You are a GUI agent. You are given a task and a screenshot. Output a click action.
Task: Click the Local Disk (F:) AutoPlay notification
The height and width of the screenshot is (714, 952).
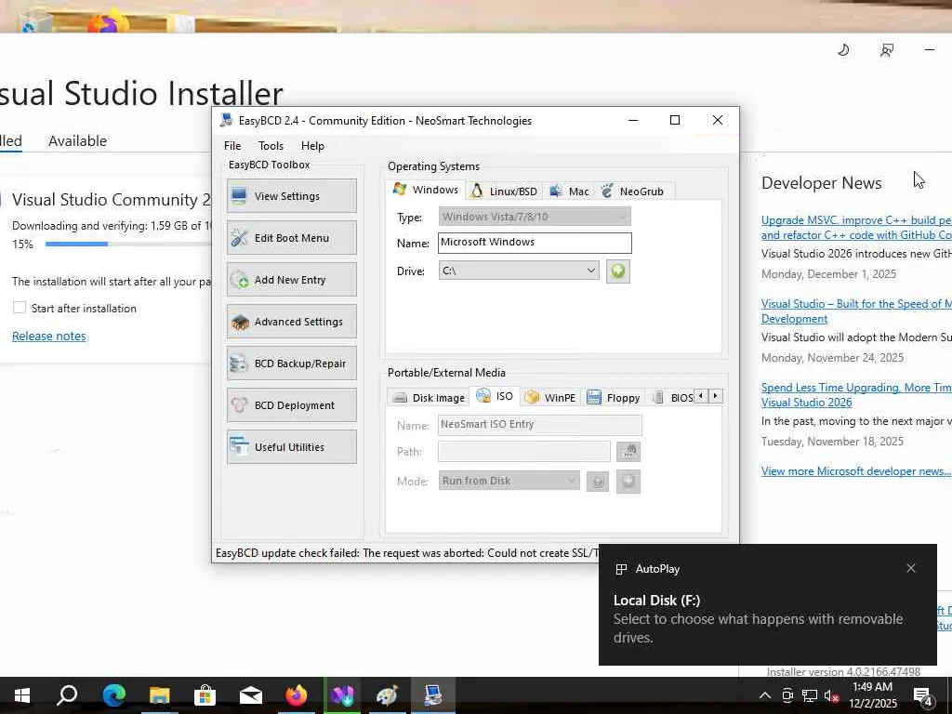point(767,604)
